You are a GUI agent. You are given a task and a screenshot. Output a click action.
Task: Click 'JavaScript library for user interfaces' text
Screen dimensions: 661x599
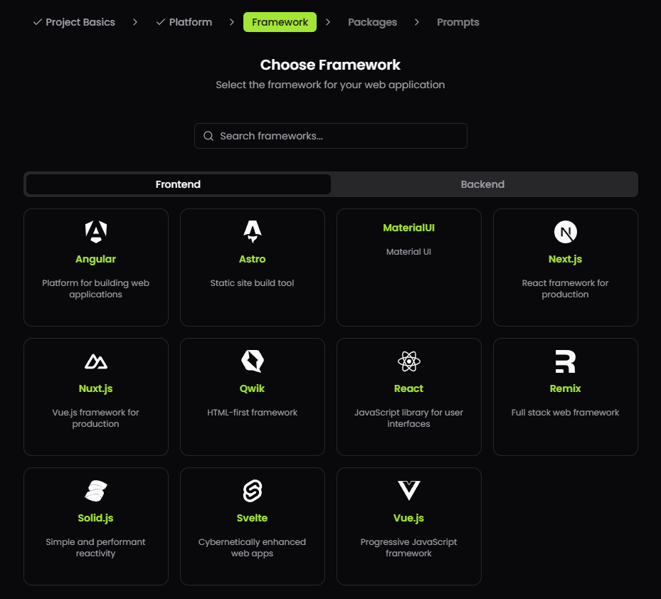pyautogui.click(x=408, y=418)
